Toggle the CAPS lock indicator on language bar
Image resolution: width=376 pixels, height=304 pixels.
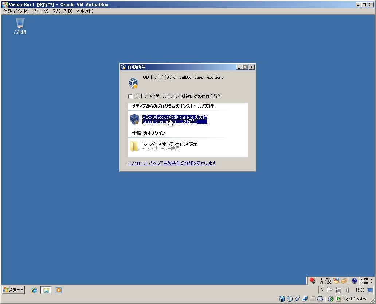(x=364, y=279)
